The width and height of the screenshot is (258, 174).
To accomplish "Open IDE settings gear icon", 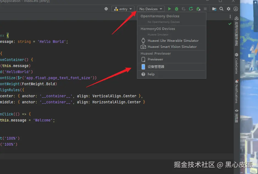I will click(x=229, y=9).
